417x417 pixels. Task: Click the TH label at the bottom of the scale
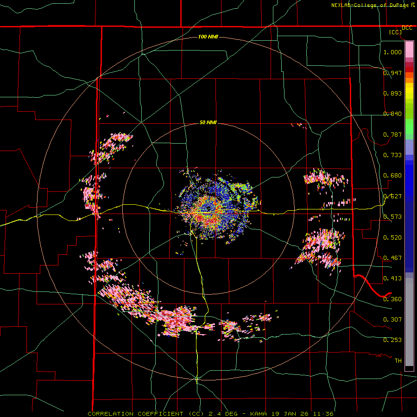pos(398,360)
